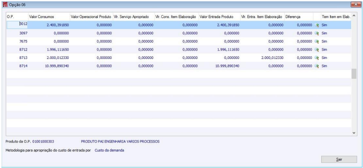
Task: Select the O.P. 8712 cell
Action: click(17, 49)
